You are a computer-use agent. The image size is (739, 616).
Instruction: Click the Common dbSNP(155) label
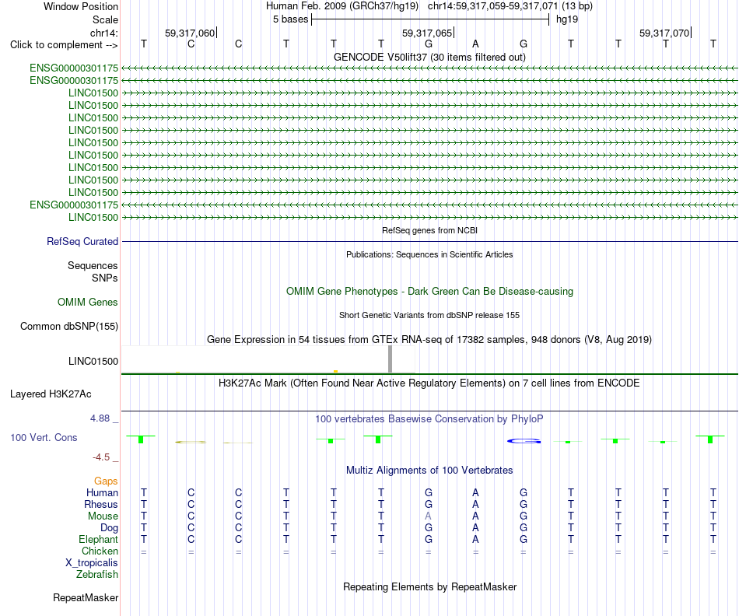68,326
